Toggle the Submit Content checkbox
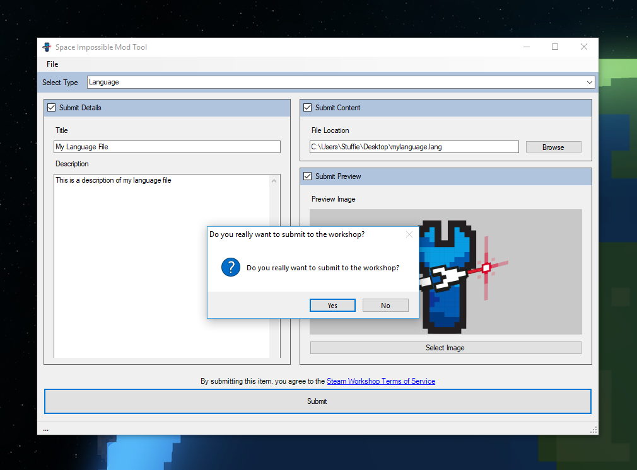The width and height of the screenshot is (637, 470). [x=308, y=108]
